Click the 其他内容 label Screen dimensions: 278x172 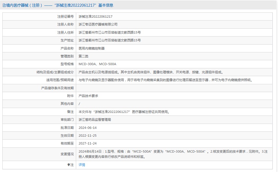tap(67, 104)
